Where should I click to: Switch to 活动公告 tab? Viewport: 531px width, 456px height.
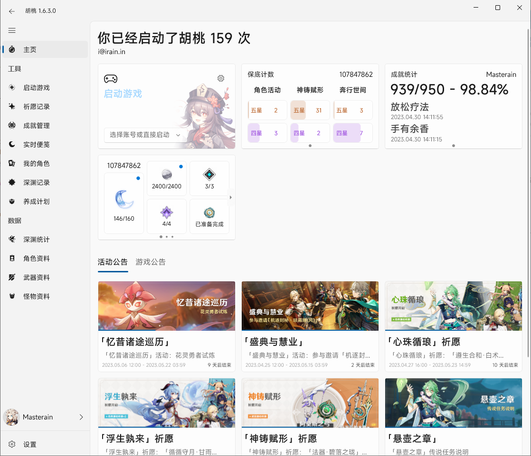(113, 262)
